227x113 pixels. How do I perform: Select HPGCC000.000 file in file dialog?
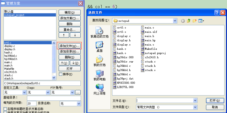click(124, 83)
